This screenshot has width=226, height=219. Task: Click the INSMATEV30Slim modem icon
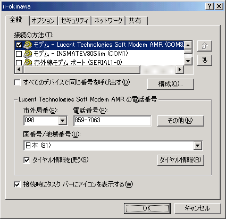point(28,54)
